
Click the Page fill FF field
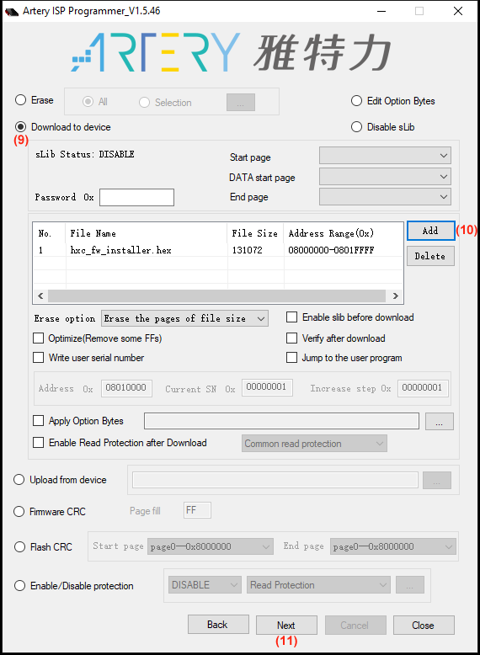(197, 510)
